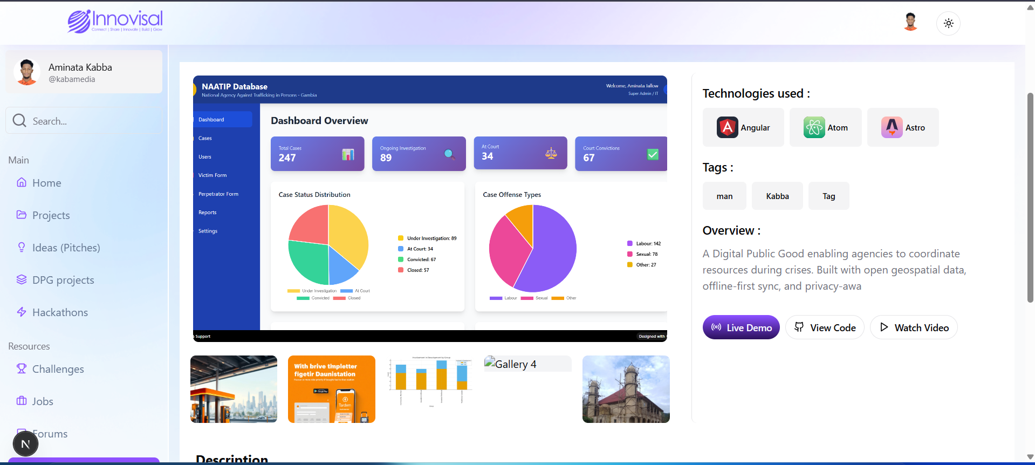This screenshot has height=465, width=1035.
Task: Play the Watch Video button
Action: point(913,327)
